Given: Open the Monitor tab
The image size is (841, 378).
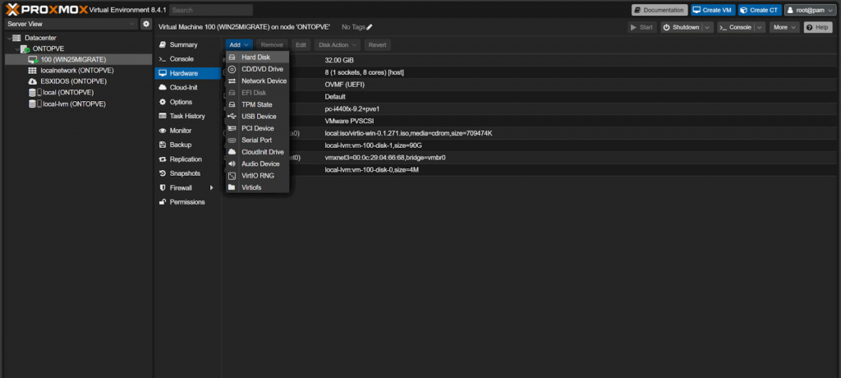Looking at the screenshot, I should (188, 131).
